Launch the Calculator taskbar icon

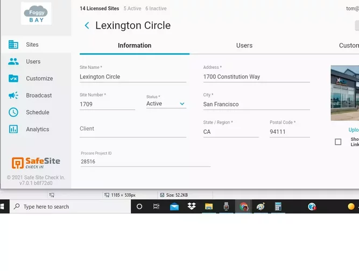pos(278,206)
